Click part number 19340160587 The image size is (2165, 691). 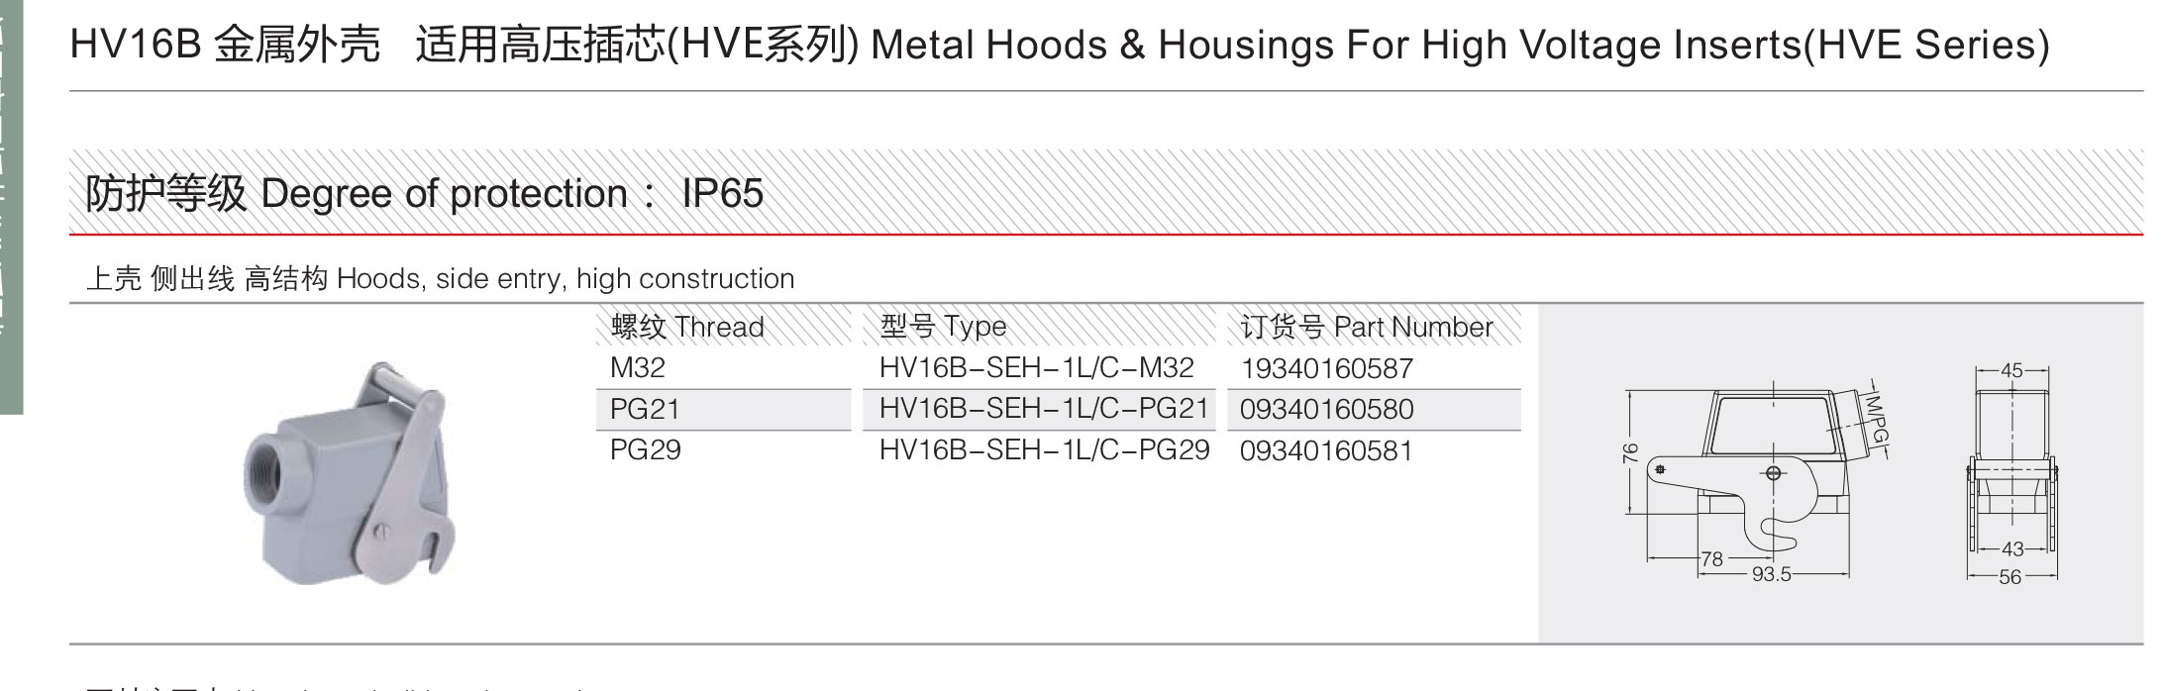pyautogui.click(x=1326, y=368)
